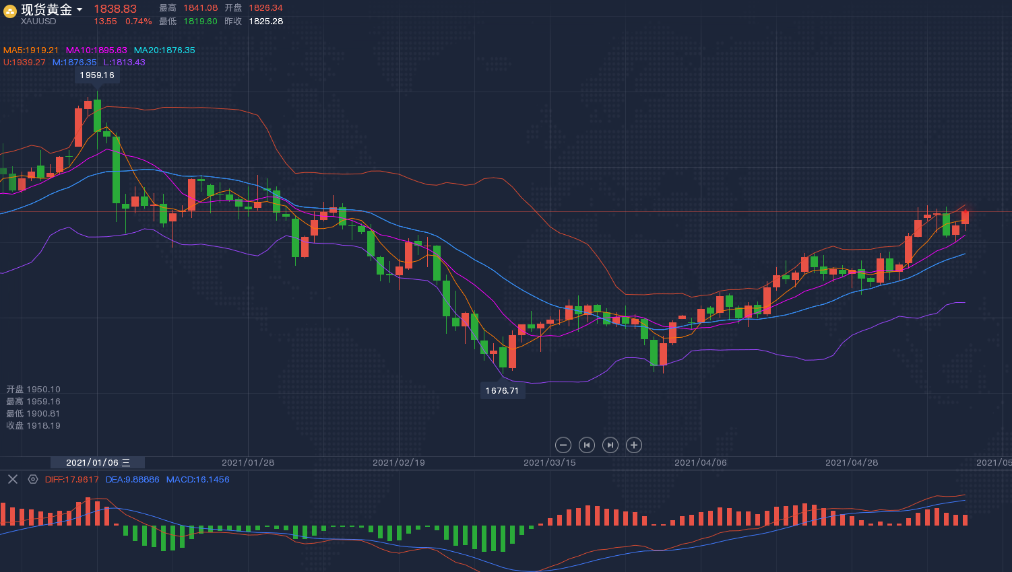Open MACD indicator settings hexagon icon
The height and width of the screenshot is (572, 1012).
click(x=33, y=479)
